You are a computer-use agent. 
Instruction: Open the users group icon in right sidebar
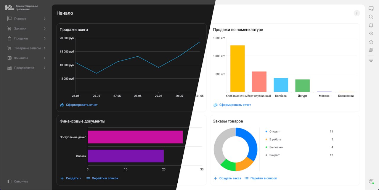[371, 50]
